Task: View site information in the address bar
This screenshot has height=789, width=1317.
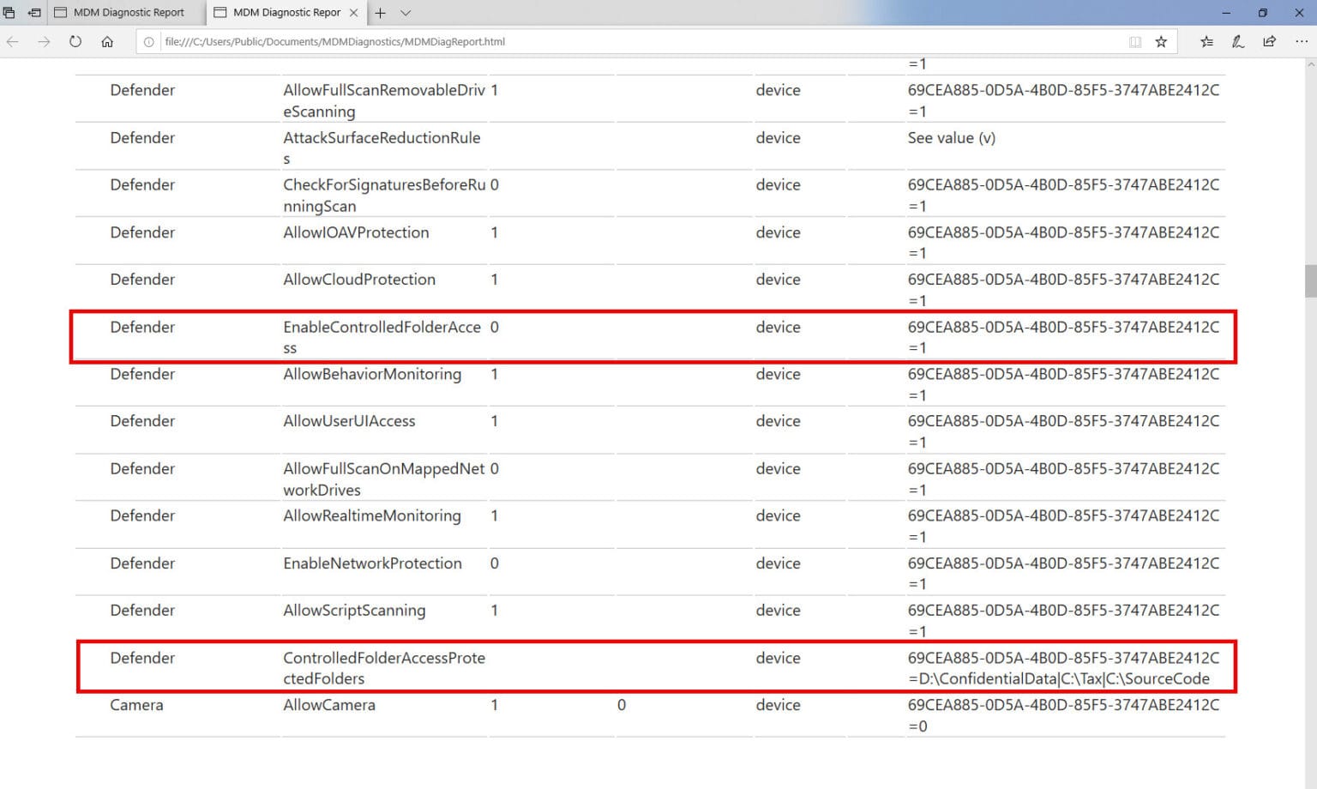Action: (149, 41)
